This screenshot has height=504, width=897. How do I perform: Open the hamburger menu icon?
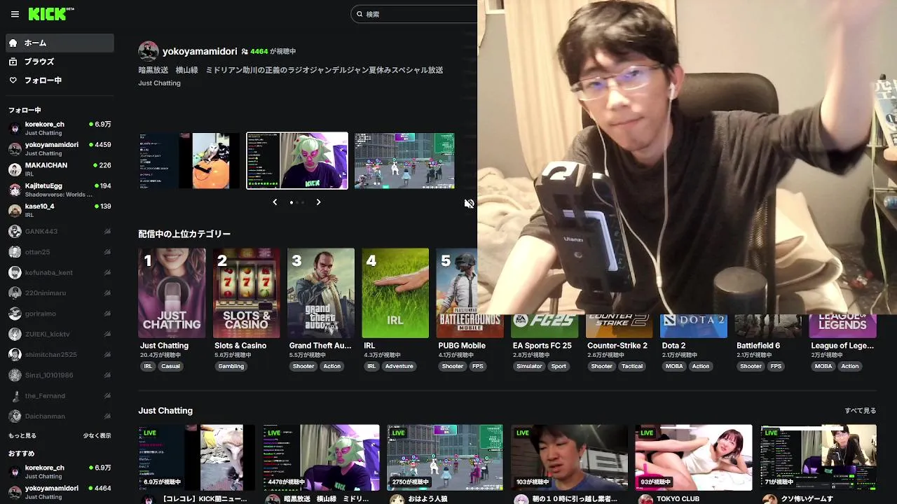pos(15,14)
